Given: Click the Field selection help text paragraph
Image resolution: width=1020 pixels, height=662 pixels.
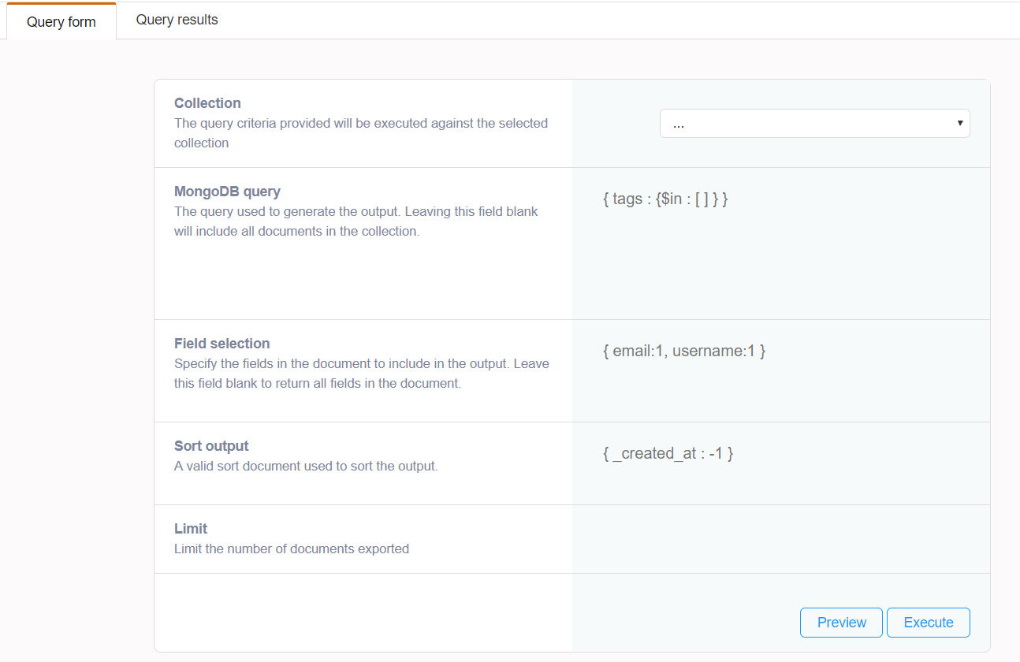Looking at the screenshot, I should pos(361,374).
